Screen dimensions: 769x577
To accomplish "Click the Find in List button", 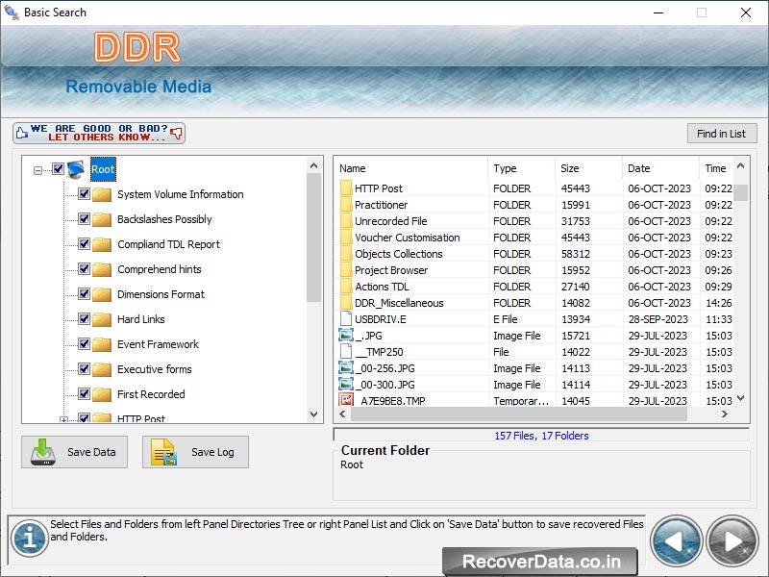I will click(722, 133).
